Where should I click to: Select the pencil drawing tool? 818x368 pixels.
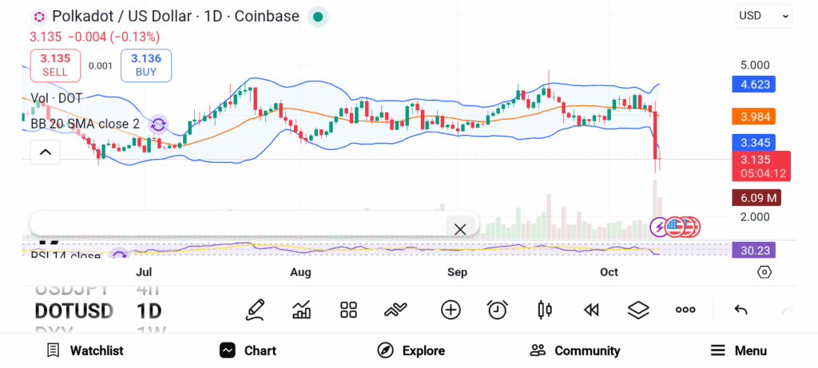(256, 310)
